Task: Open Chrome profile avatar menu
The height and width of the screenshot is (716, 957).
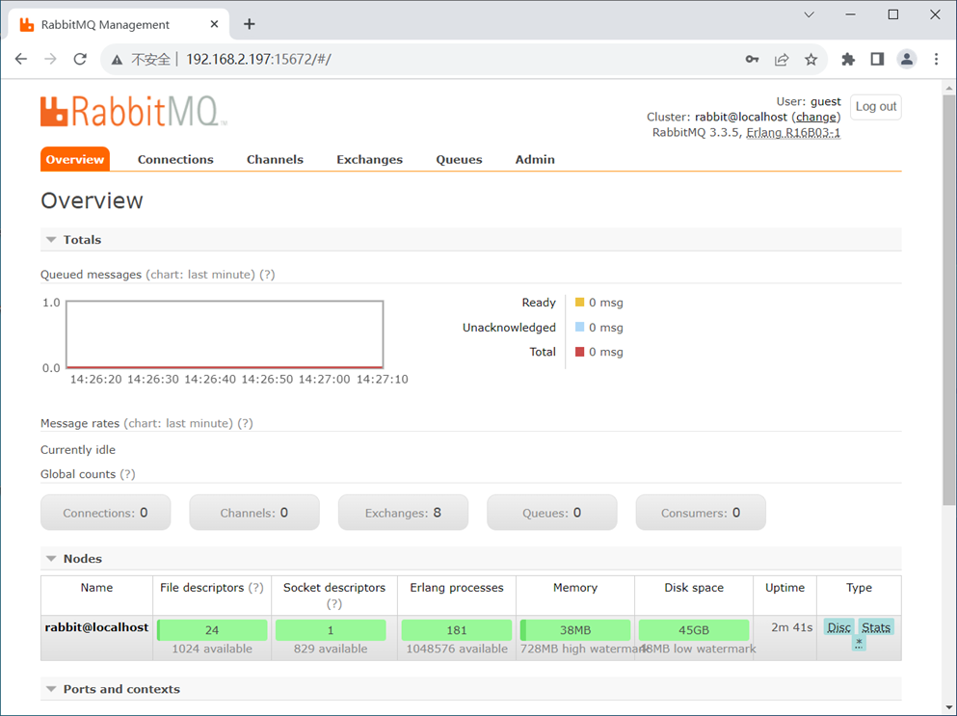Action: 907,59
